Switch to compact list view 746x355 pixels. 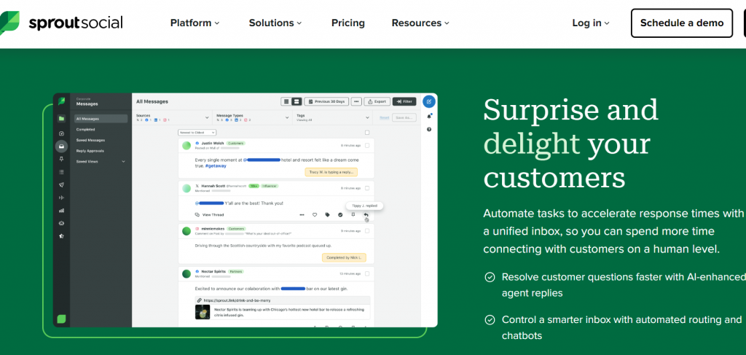tap(286, 101)
